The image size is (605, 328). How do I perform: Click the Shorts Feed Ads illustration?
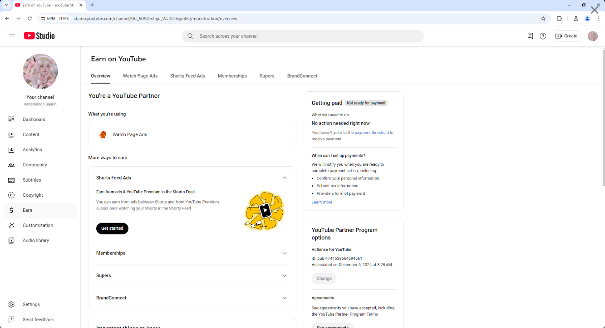(x=264, y=211)
